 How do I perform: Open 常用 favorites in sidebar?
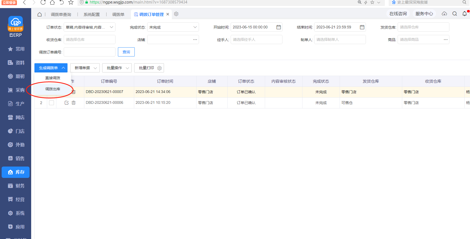tap(16, 49)
